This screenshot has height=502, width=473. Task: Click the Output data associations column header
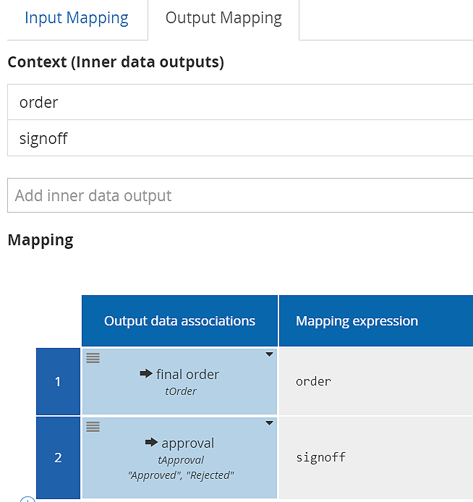pos(179,320)
